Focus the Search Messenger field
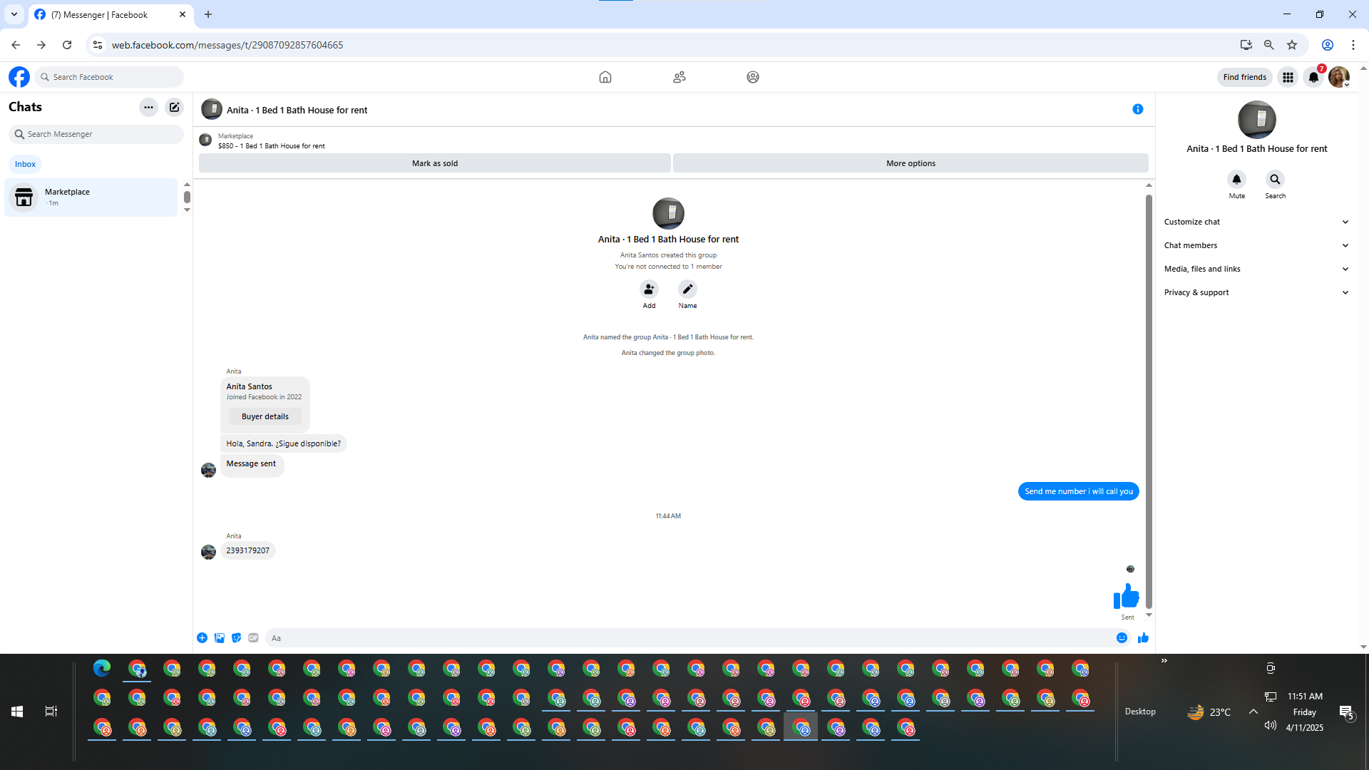Screen dimensions: 1369x770 coord(96,134)
